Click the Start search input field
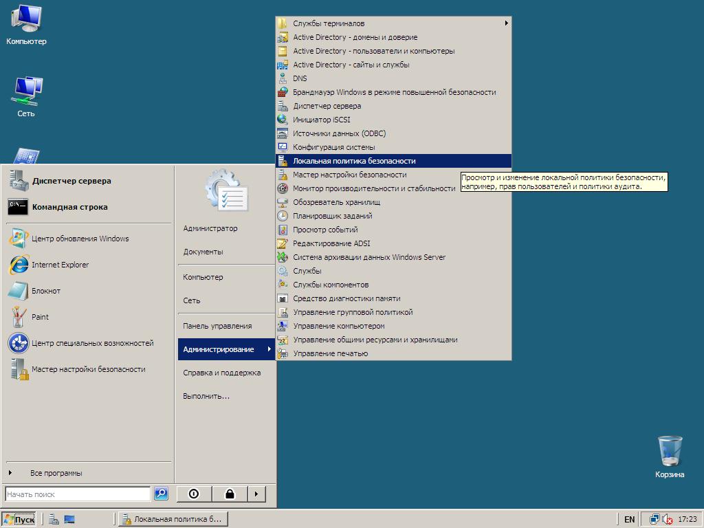Image resolution: width=704 pixels, height=528 pixels. point(78,494)
